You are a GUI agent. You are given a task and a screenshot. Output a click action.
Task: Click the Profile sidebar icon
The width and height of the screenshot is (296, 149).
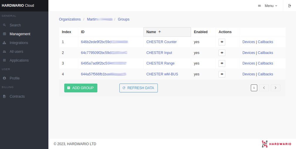[x=4, y=78]
